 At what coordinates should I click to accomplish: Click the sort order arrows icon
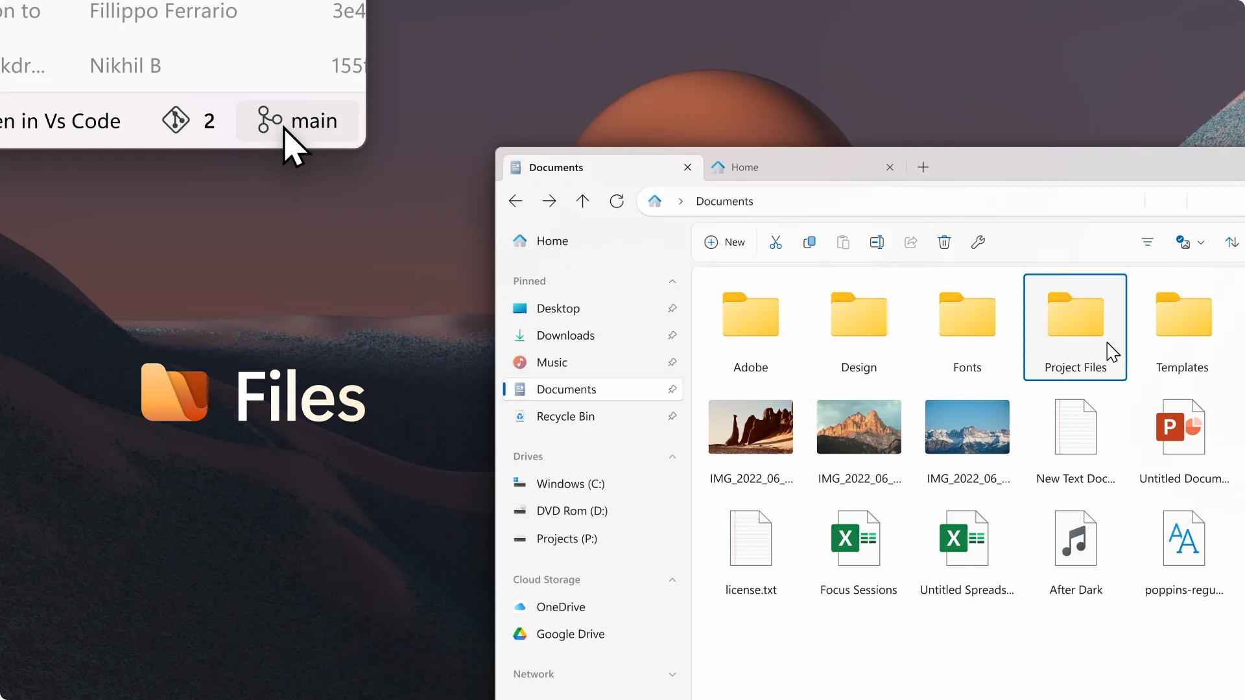1231,242
